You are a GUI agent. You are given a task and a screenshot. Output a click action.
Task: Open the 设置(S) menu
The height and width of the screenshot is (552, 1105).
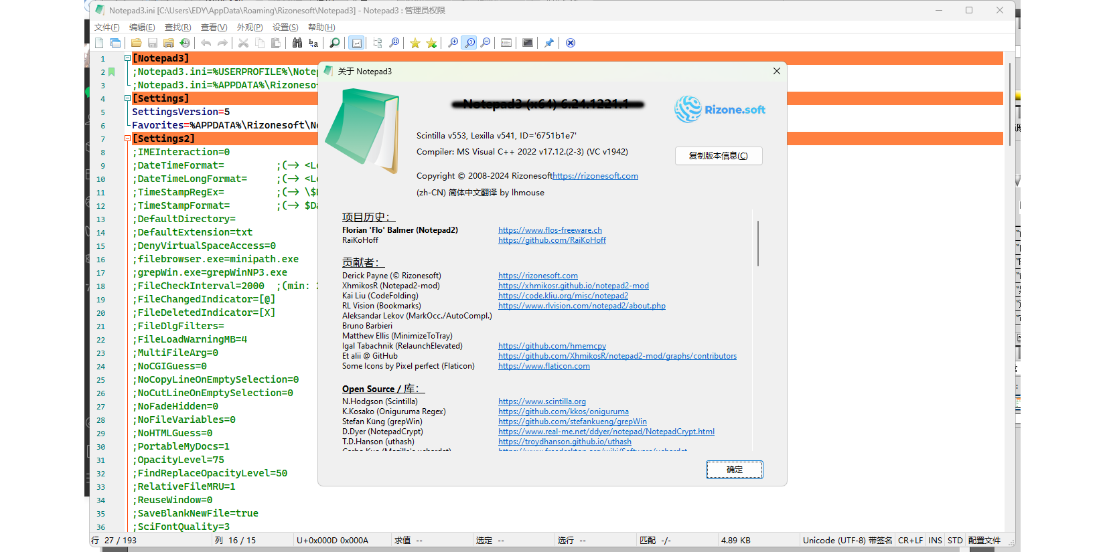pyautogui.click(x=285, y=27)
